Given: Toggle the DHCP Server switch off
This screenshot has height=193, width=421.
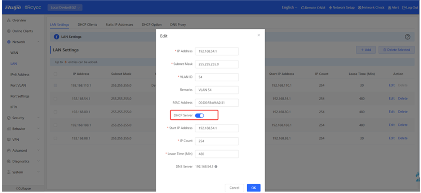Looking at the screenshot, I should pyautogui.click(x=199, y=115).
